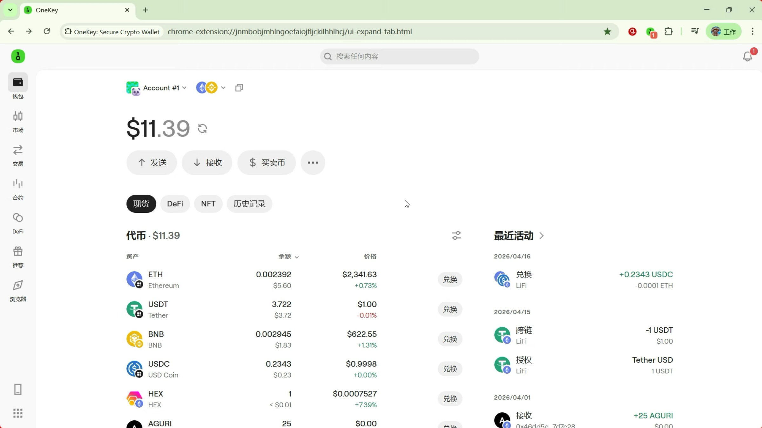Open Chrome tab search dropdown
This screenshot has width=762, height=428.
[10, 10]
